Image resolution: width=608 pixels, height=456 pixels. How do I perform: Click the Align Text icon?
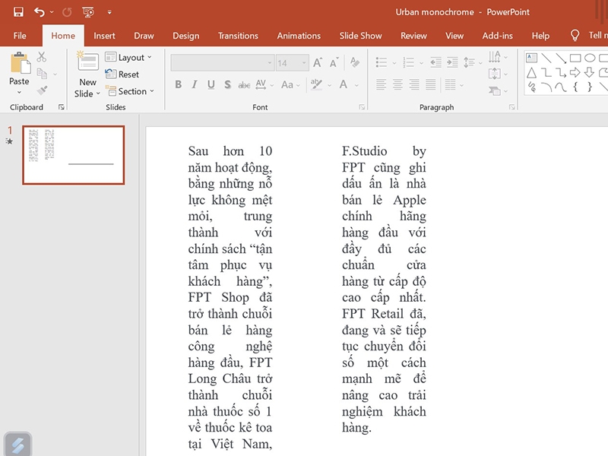coord(495,73)
